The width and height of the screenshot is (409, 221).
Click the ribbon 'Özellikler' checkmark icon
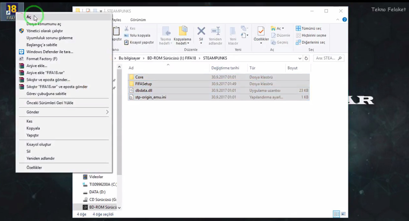(x=261, y=32)
